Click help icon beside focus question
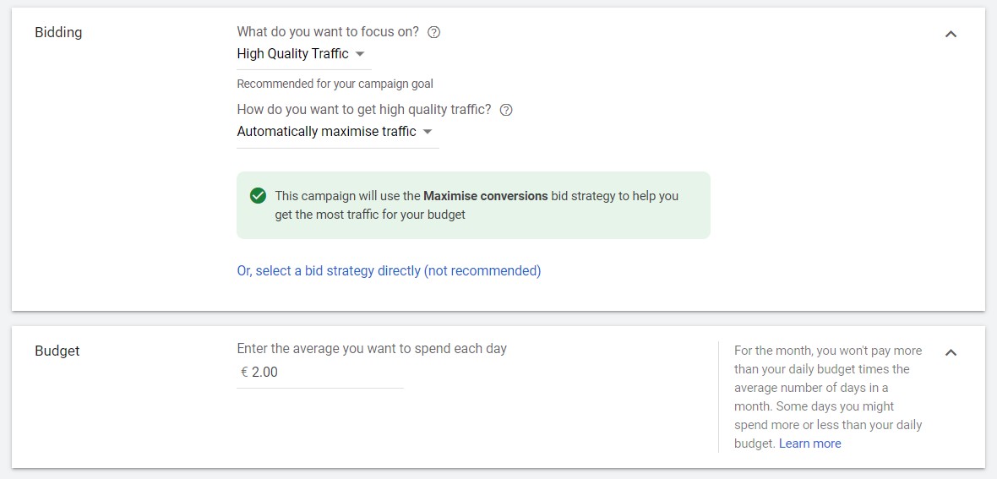 [434, 32]
